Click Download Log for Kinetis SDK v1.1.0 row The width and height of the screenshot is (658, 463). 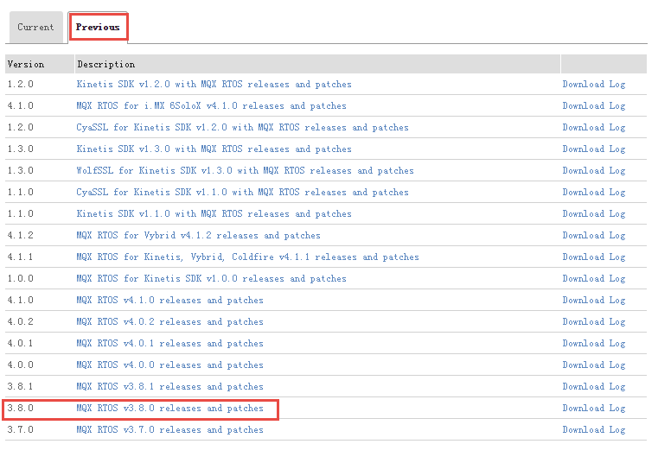[594, 214]
